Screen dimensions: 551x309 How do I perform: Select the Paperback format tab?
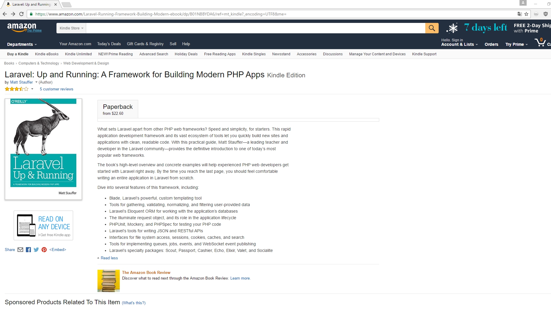pos(118,109)
